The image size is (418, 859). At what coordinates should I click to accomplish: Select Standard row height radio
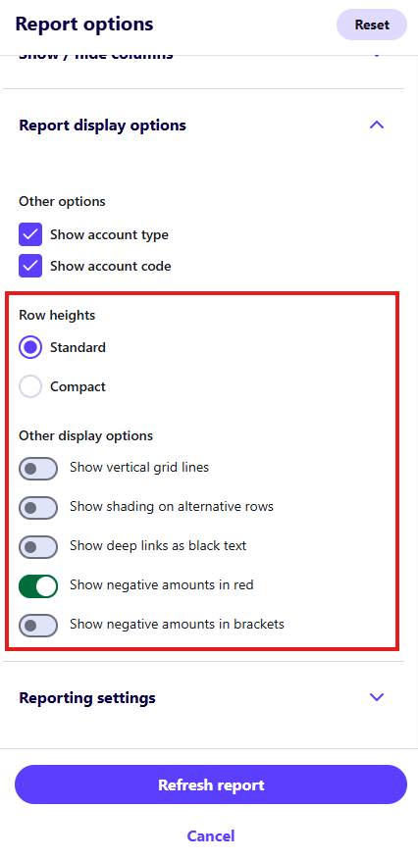[30, 347]
